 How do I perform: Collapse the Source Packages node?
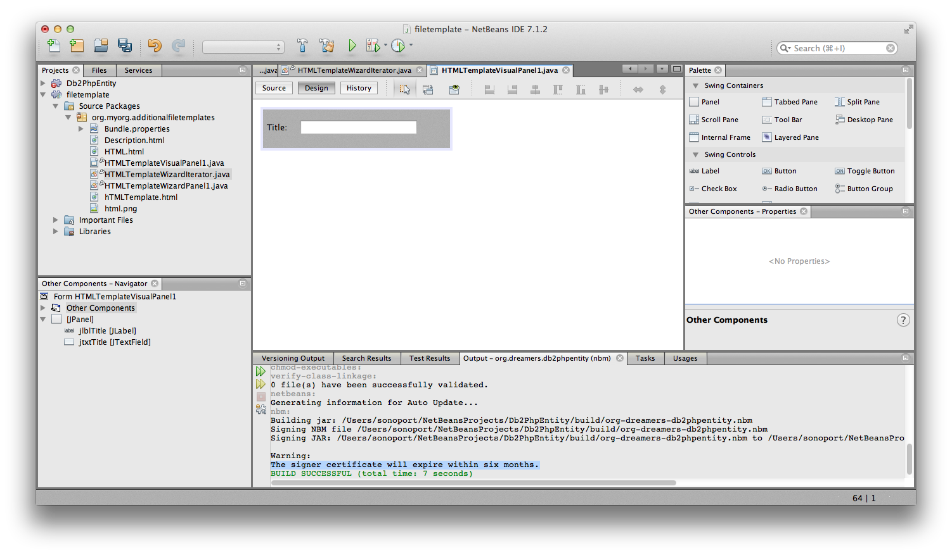(x=56, y=106)
